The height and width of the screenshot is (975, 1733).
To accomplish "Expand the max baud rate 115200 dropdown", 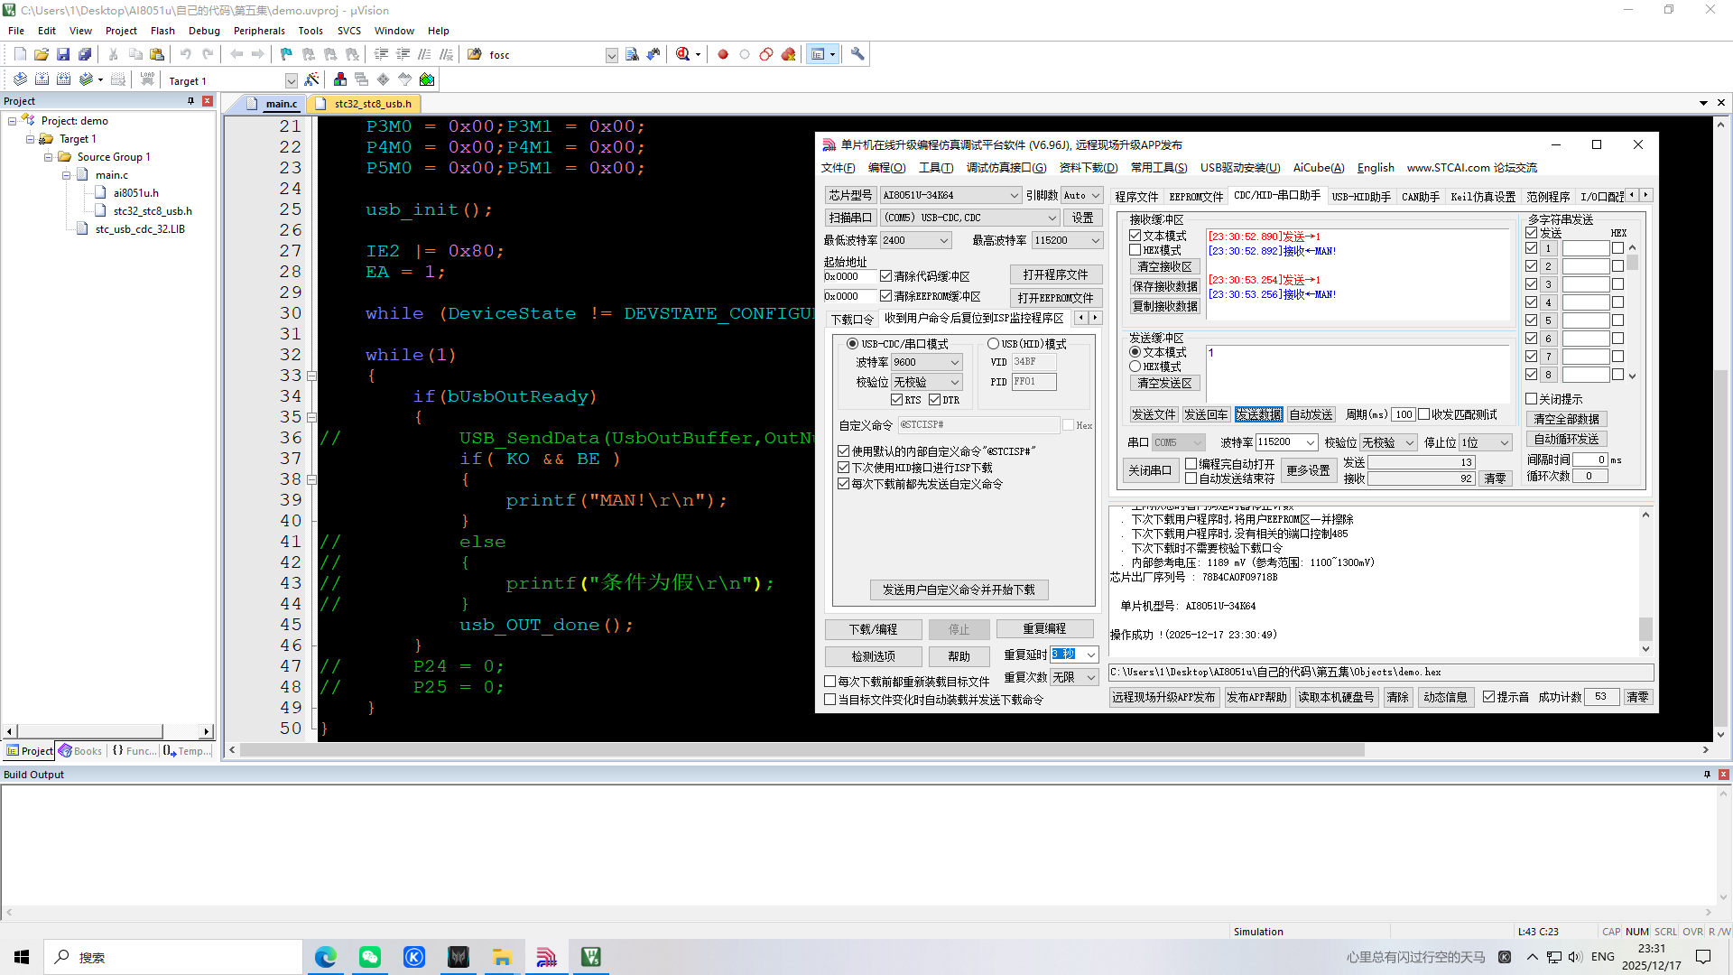I will [1095, 240].
